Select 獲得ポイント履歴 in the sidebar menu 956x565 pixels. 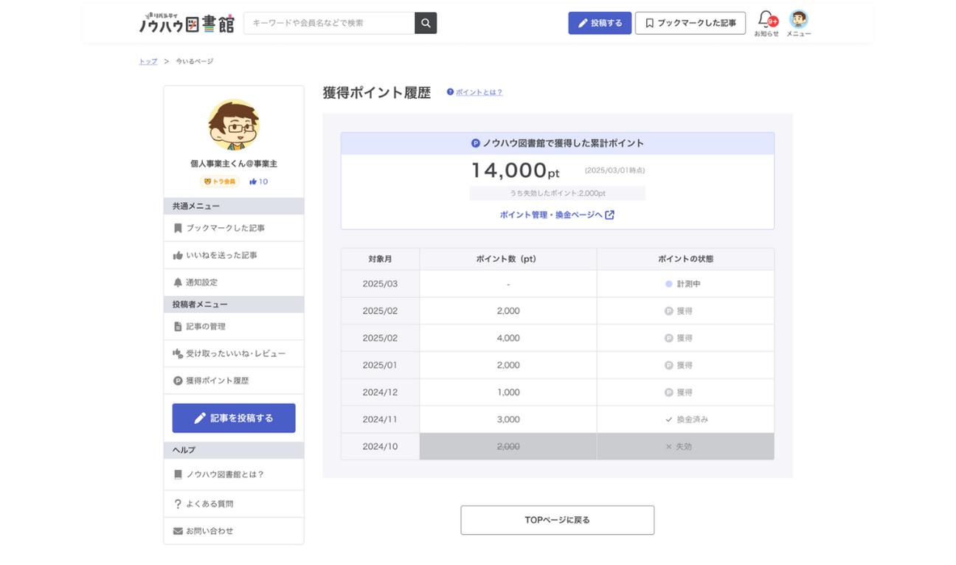click(217, 381)
